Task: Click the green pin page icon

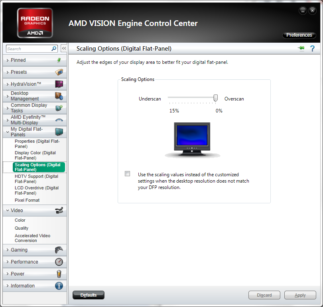Action: pyautogui.click(x=301, y=48)
